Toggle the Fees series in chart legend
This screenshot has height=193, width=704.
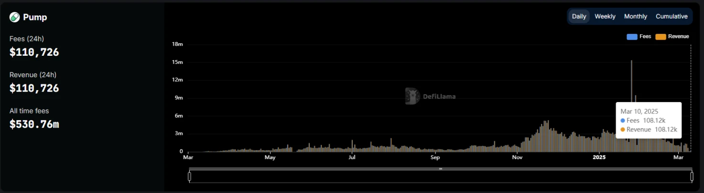tap(639, 37)
